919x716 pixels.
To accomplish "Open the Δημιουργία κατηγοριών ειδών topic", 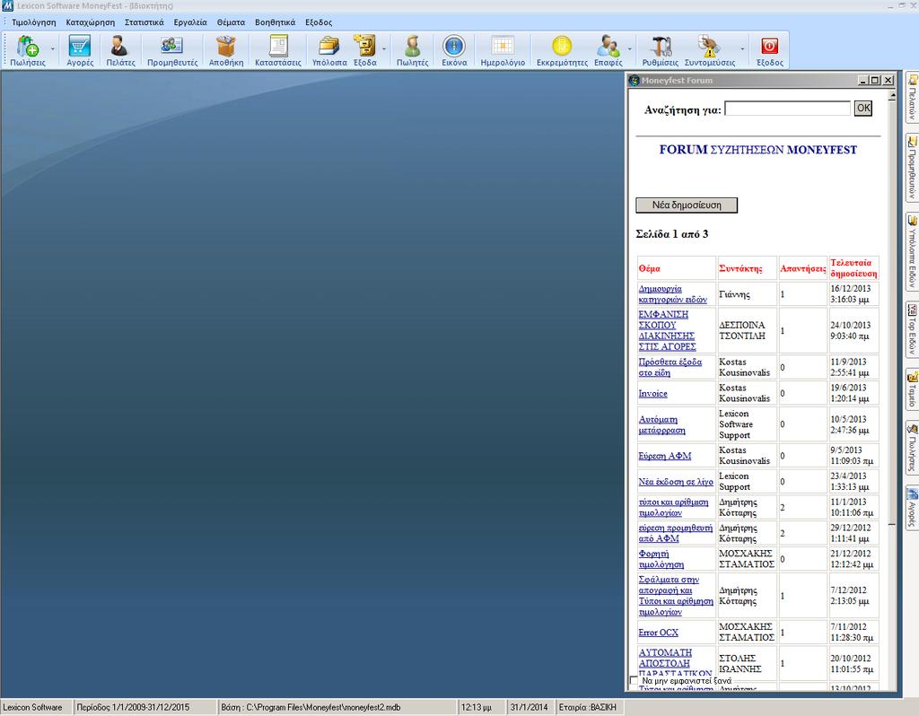I will 672,294.
